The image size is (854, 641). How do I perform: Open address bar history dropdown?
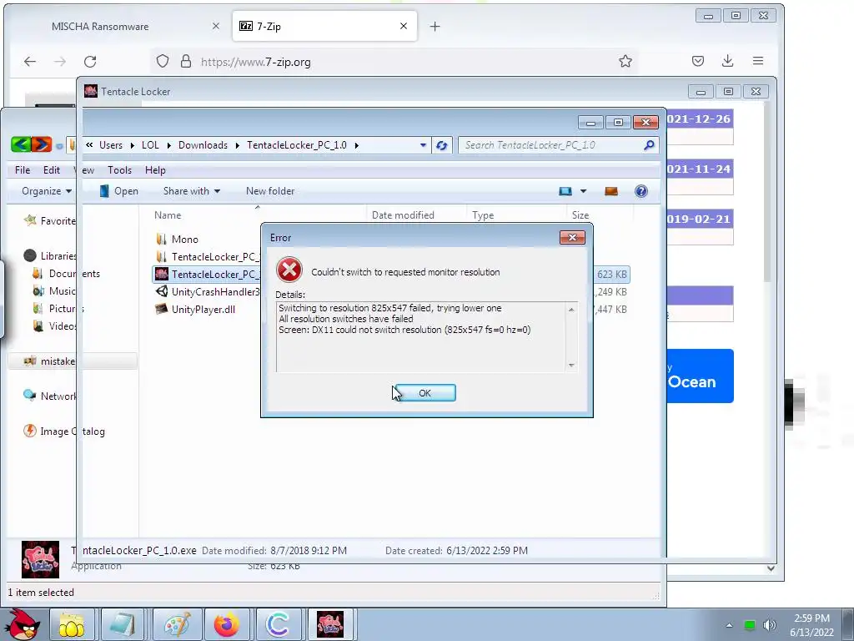coord(423,145)
